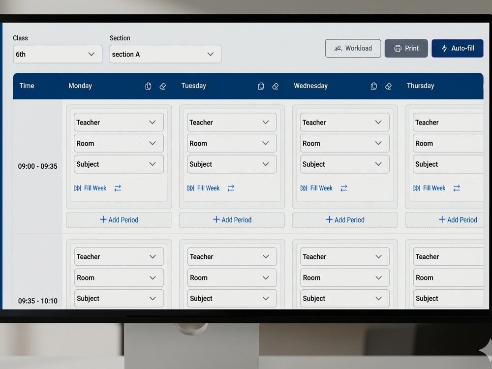Add Period under Tuesday's 09:00 slot

coord(232,219)
